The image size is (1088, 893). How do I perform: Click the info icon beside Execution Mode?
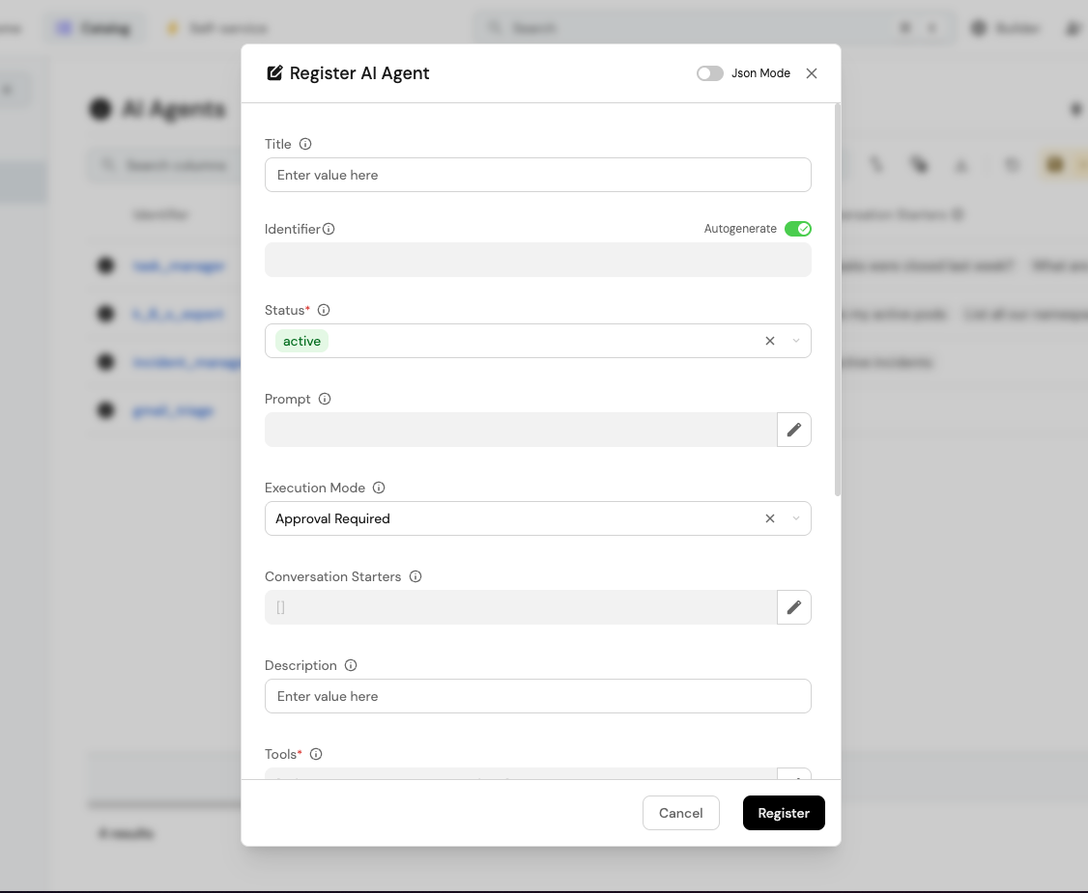point(379,488)
